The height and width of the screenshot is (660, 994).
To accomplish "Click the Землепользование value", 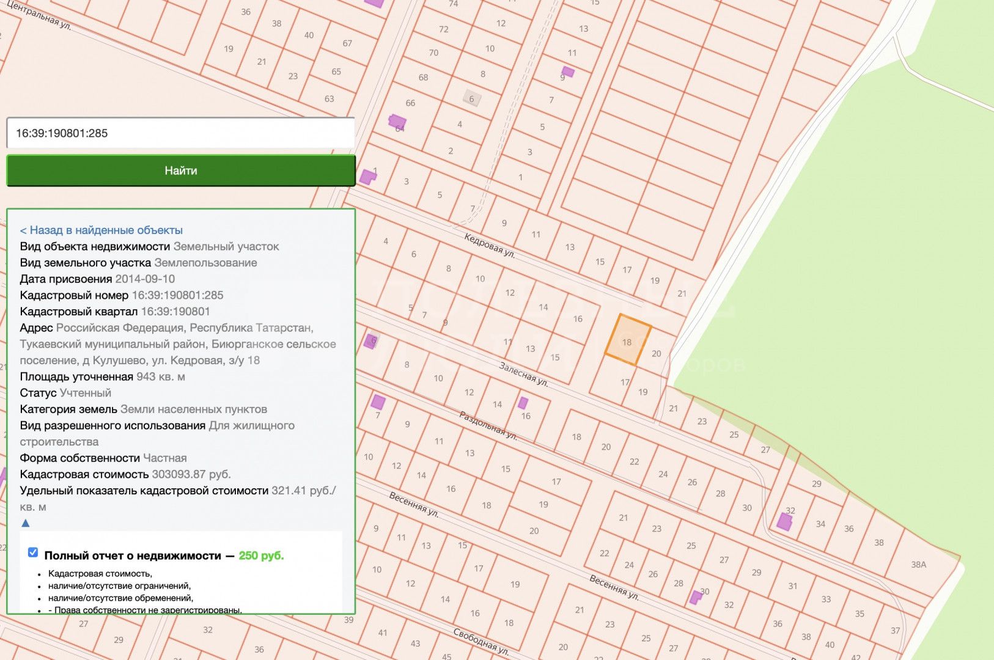I will pos(205,263).
